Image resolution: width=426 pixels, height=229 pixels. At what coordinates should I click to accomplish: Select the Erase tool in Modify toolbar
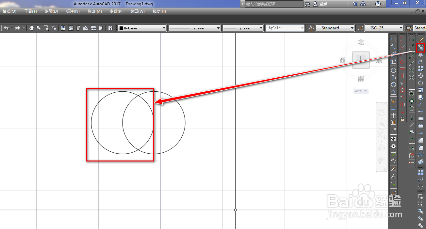421,39
